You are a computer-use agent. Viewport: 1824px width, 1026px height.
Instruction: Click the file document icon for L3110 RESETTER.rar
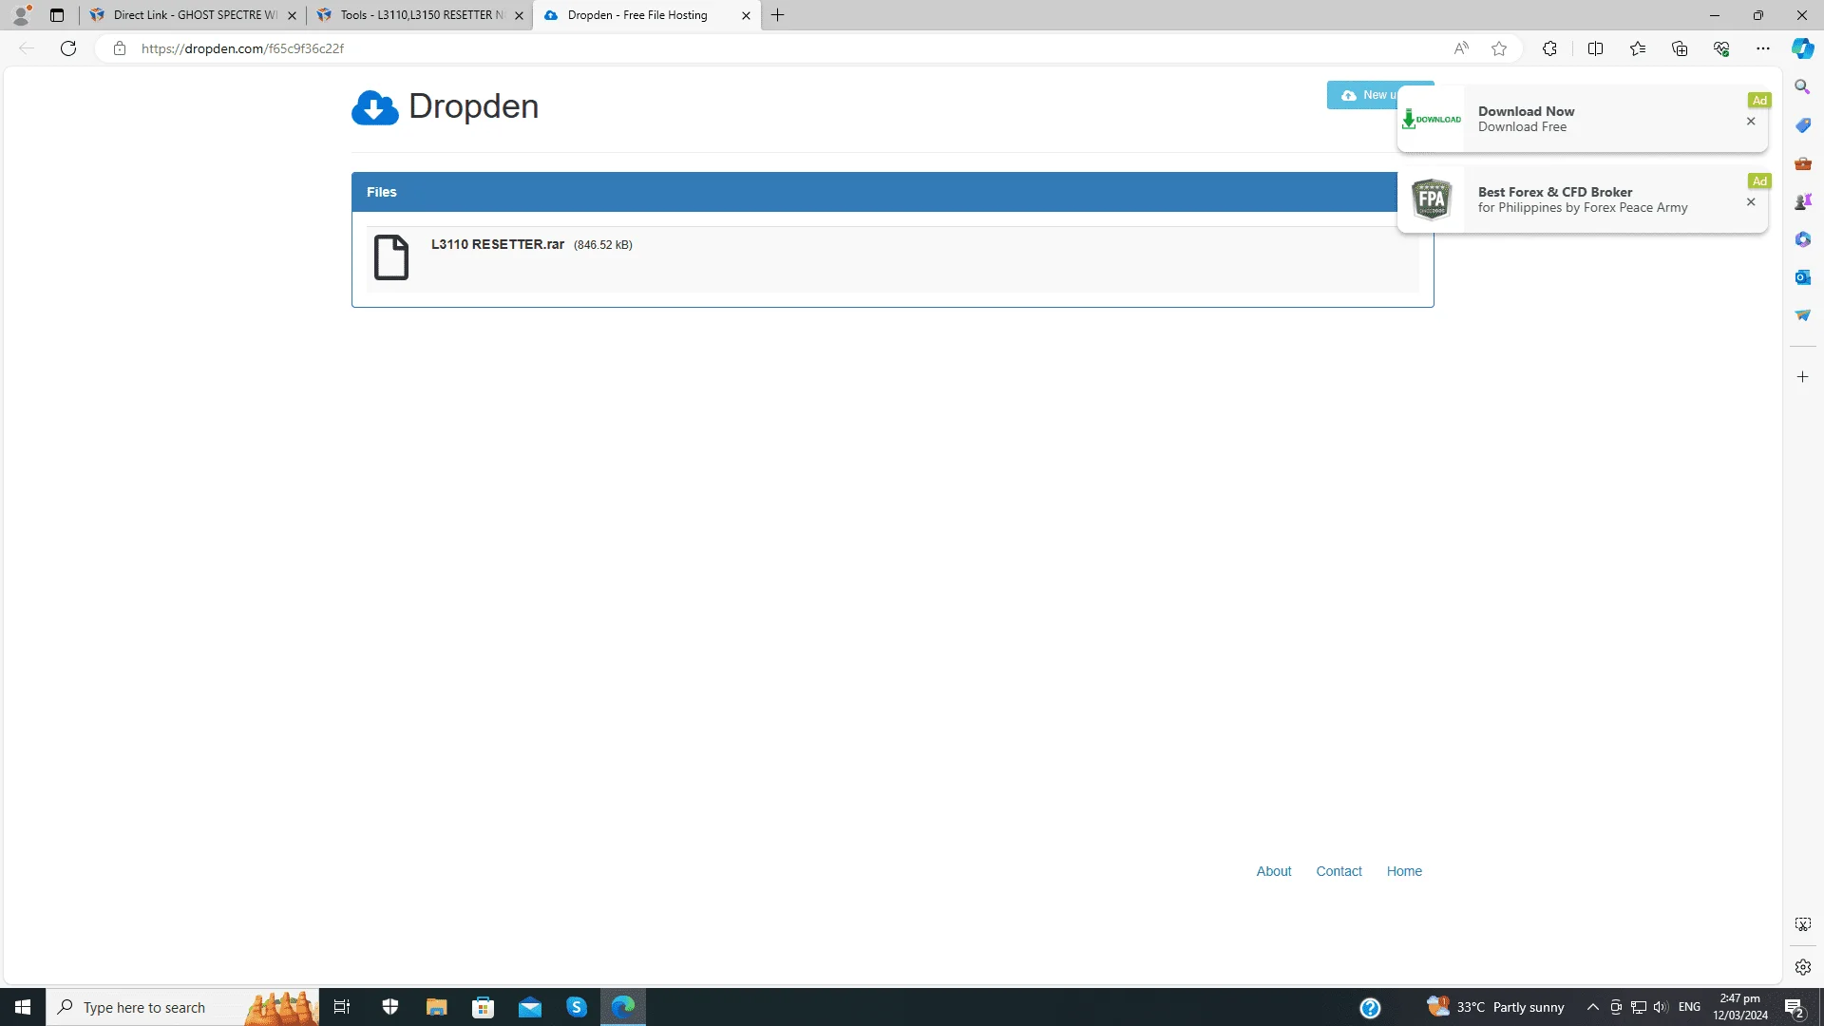pyautogui.click(x=391, y=257)
